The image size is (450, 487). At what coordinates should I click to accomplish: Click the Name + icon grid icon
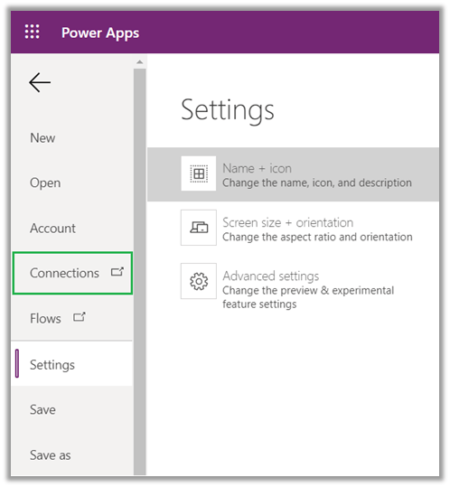(x=199, y=173)
